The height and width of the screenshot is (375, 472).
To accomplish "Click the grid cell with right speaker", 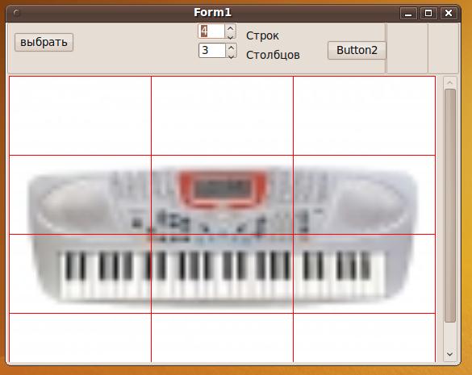I will tap(364, 194).
